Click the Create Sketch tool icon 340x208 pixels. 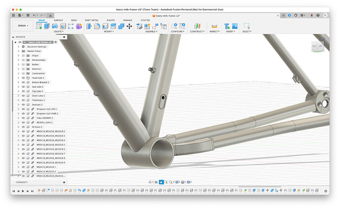pyautogui.click(x=39, y=26)
